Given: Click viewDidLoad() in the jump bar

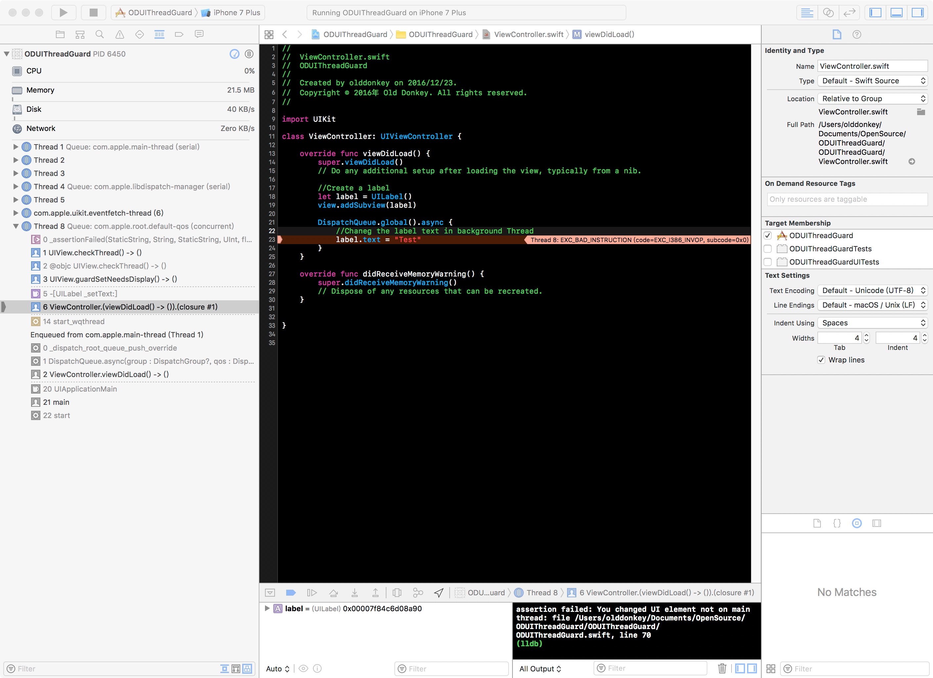Looking at the screenshot, I should [x=609, y=34].
